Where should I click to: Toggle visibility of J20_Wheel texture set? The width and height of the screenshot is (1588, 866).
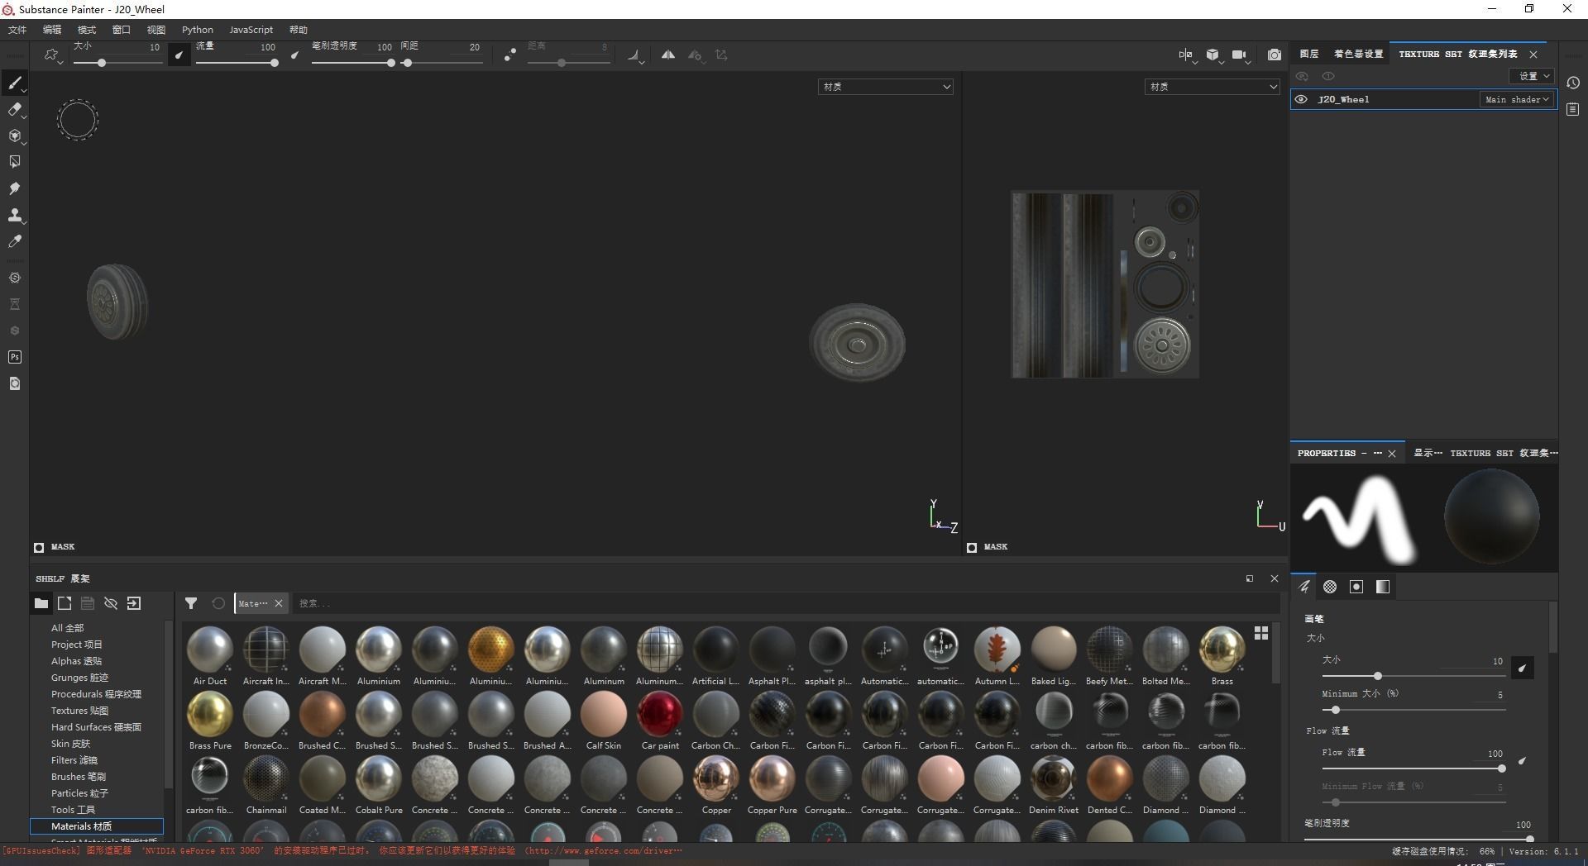(x=1301, y=99)
